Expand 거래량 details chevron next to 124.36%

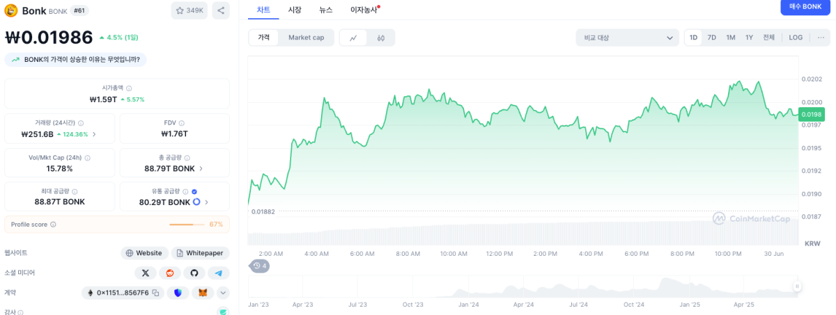click(x=95, y=134)
